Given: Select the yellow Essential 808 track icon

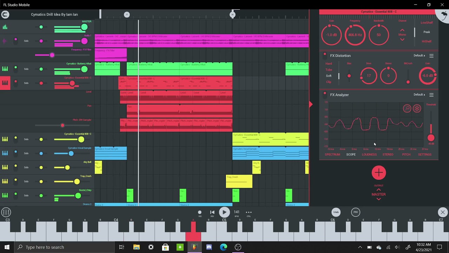Looking at the screenshot, I should point(5,140).
